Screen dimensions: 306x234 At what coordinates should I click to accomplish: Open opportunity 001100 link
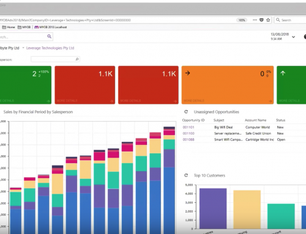188,133
